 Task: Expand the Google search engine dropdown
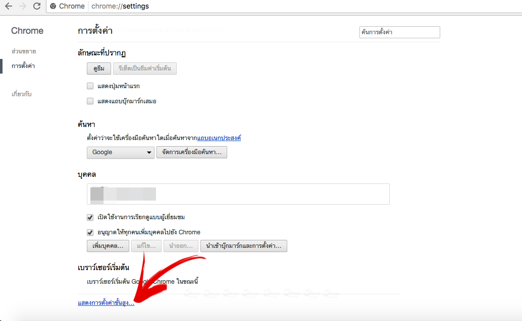(x=120, y=152)
